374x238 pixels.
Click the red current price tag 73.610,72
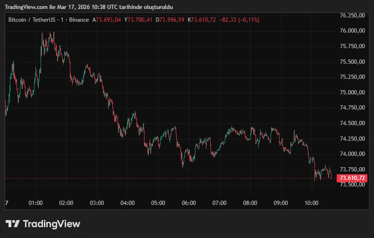pos(353,178)
